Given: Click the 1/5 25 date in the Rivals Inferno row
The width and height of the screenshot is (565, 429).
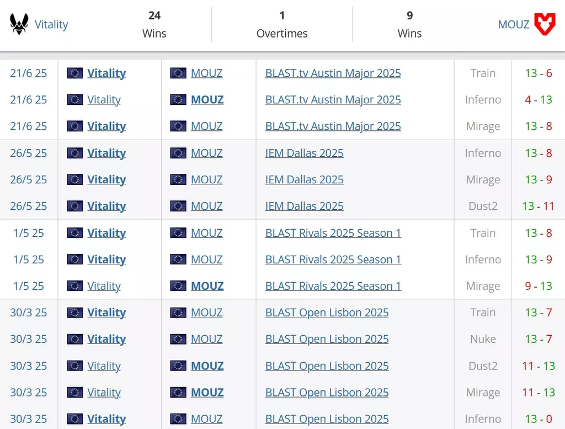Looking at the screenshot, I should tap(29, 259).
